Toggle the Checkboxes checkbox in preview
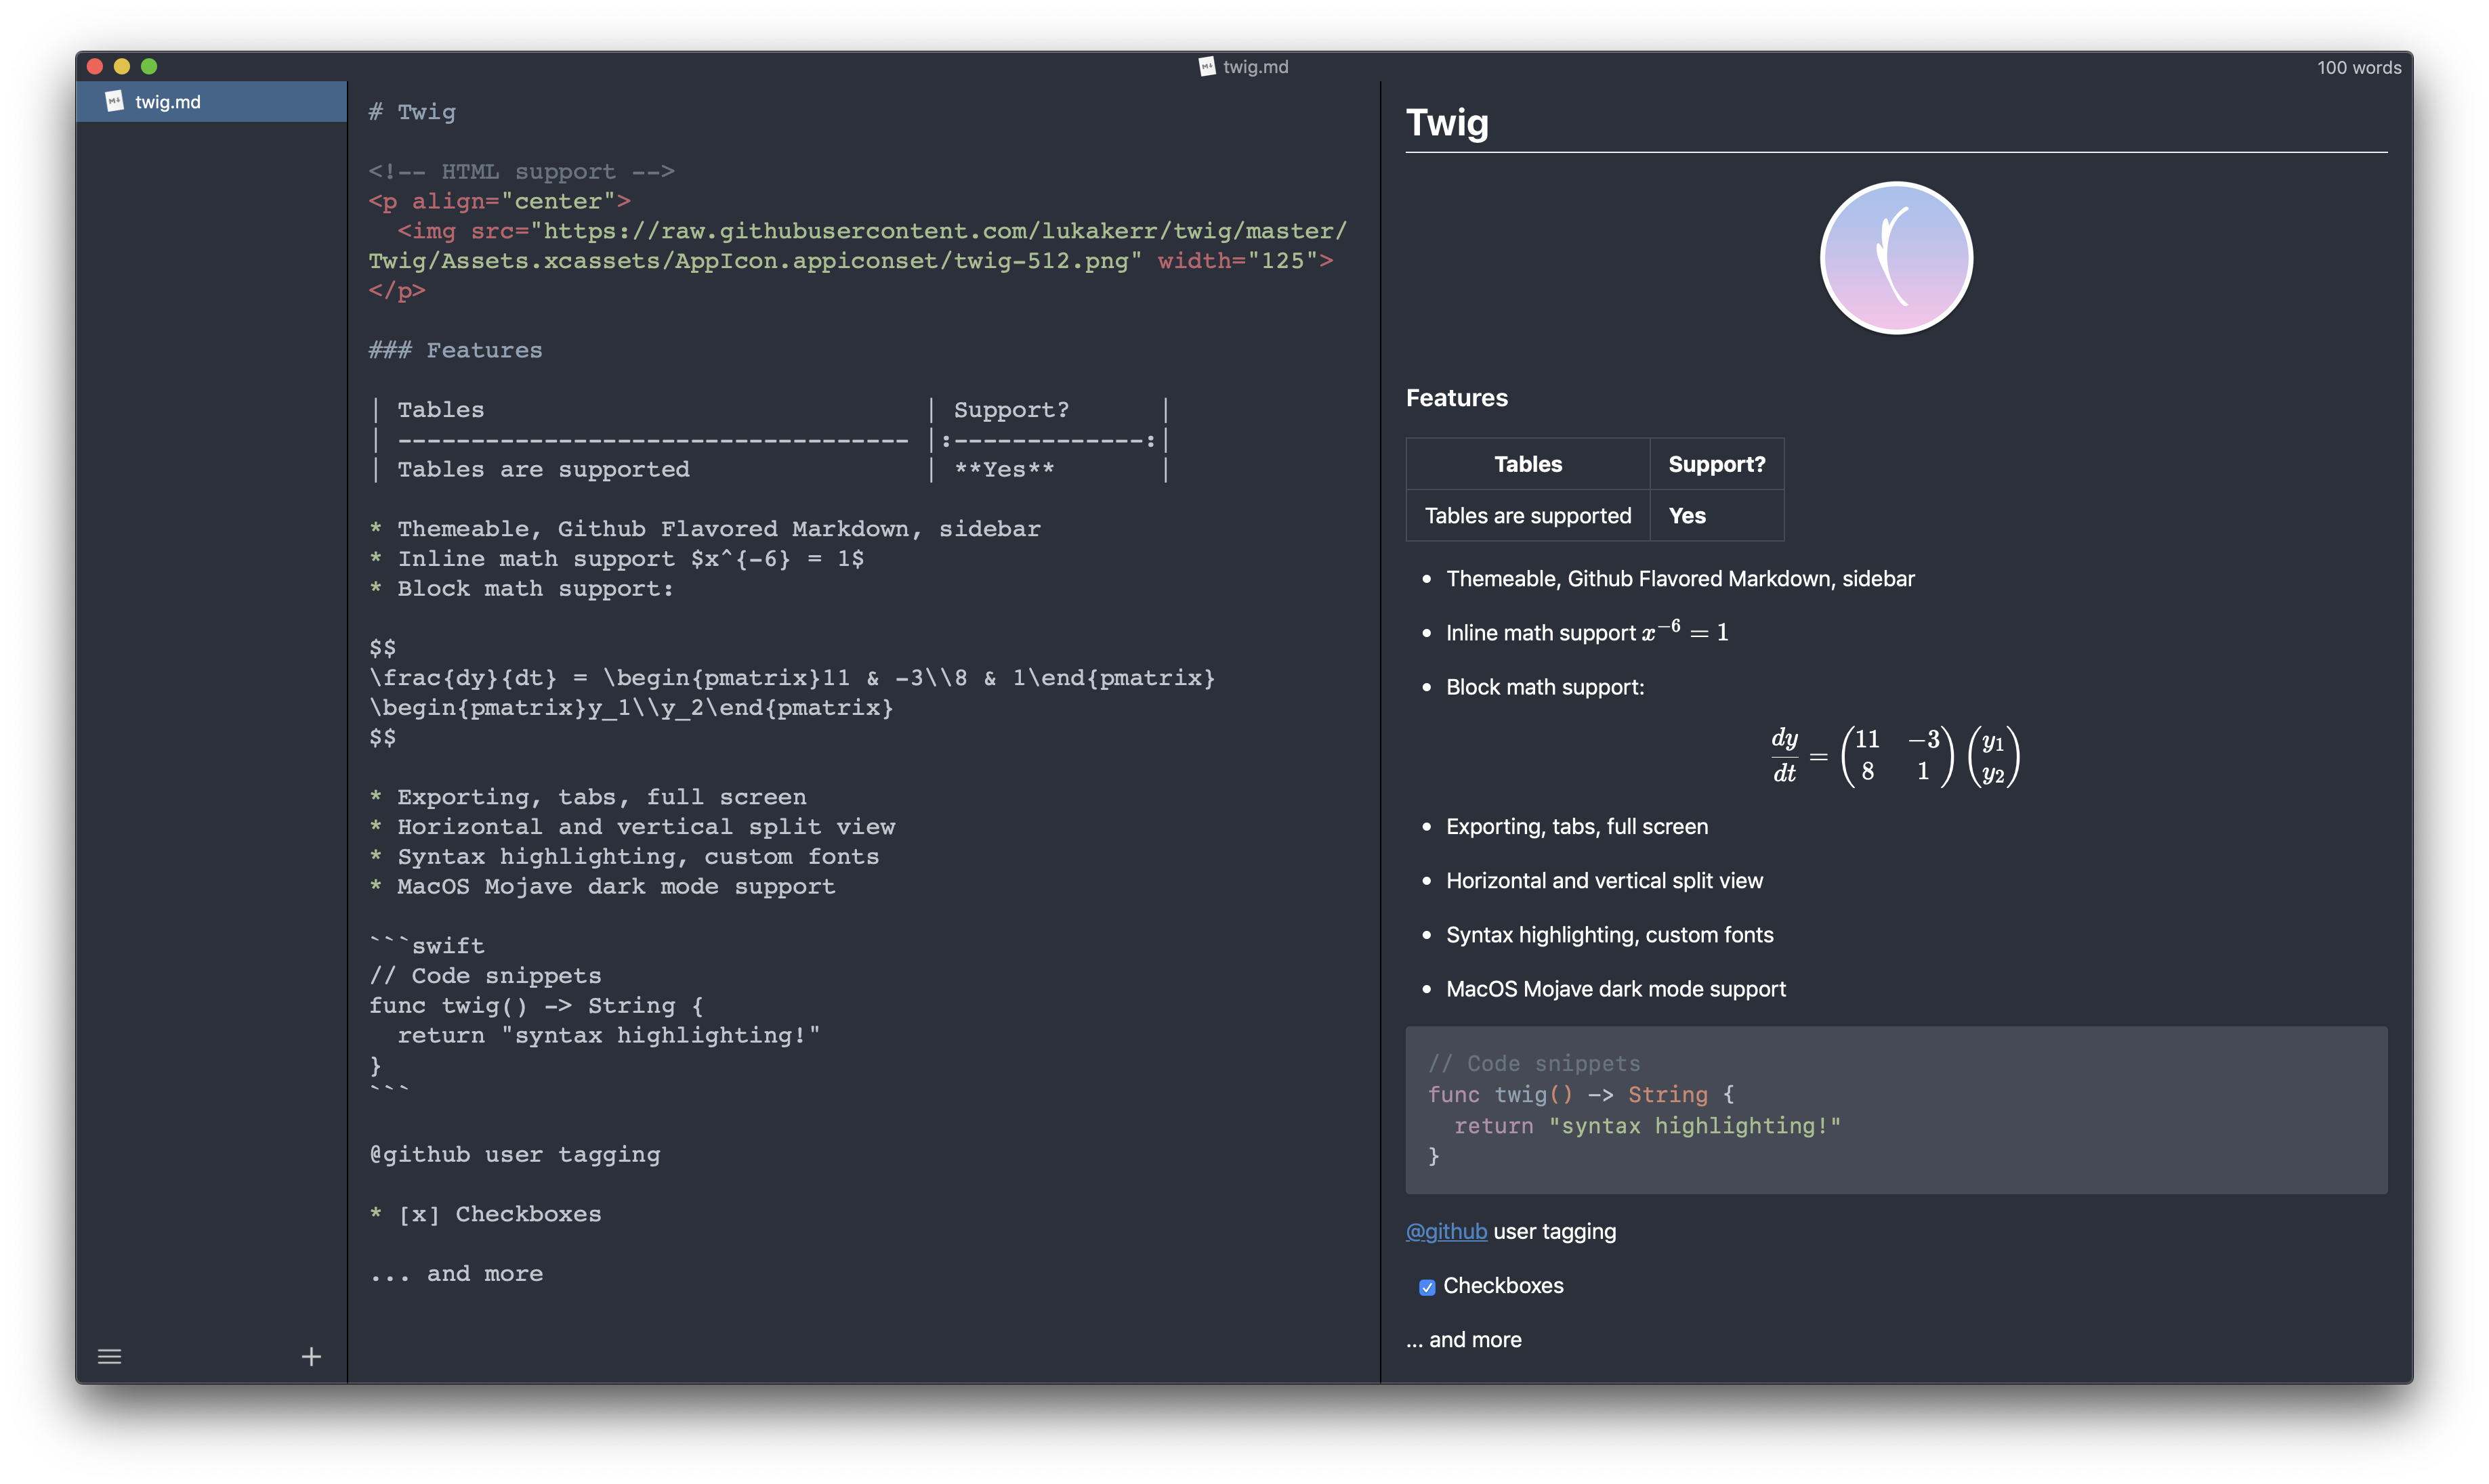2489x1484 pixels. tap(1427, 1287)
